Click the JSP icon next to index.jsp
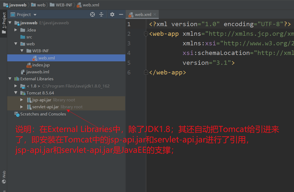The image size is (294, 192). coord(29,65)
